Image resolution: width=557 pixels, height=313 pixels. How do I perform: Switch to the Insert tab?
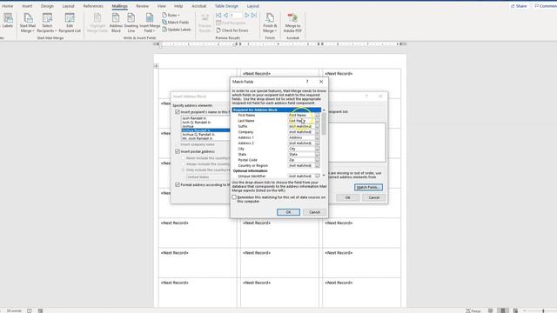pyautogui.click(x=27, y=6)
